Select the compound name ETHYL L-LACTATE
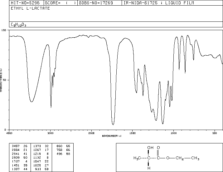223x172 pixels. point(30,8)
